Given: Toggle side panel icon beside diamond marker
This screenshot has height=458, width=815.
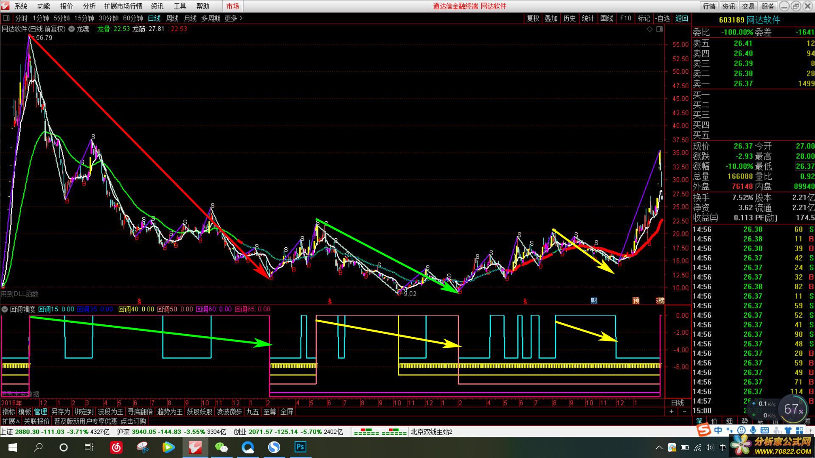Looking at the screenshot, I should tap(659, 29).
